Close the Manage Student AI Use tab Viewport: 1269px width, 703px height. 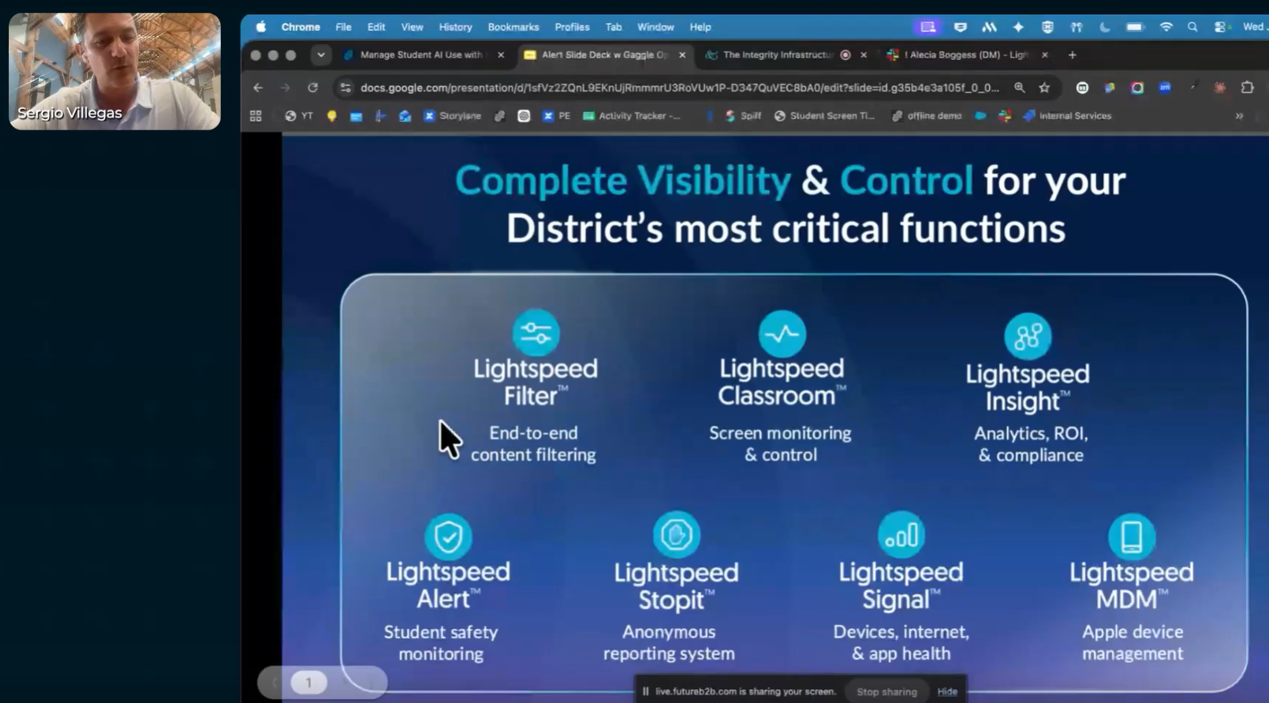tap(501, 55)
